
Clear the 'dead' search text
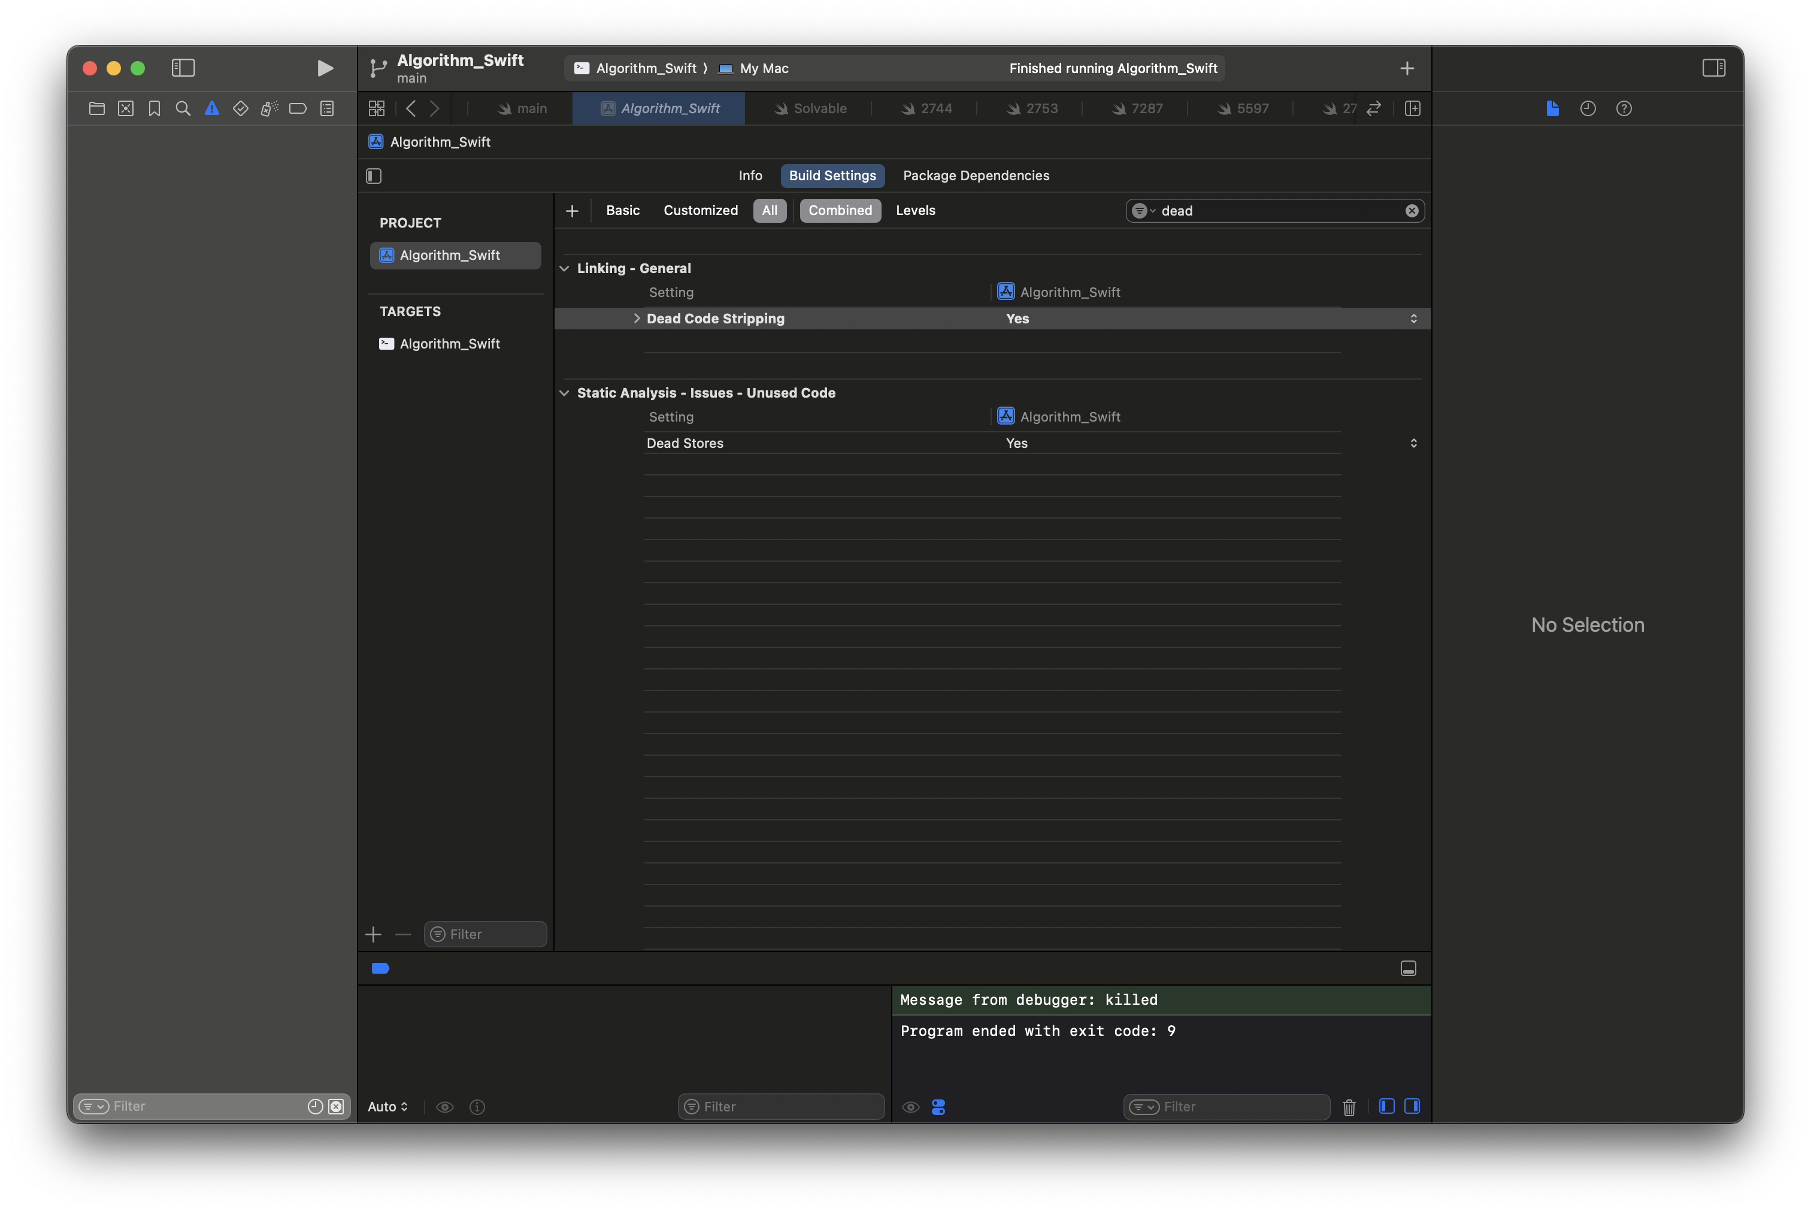(1412, 211)
